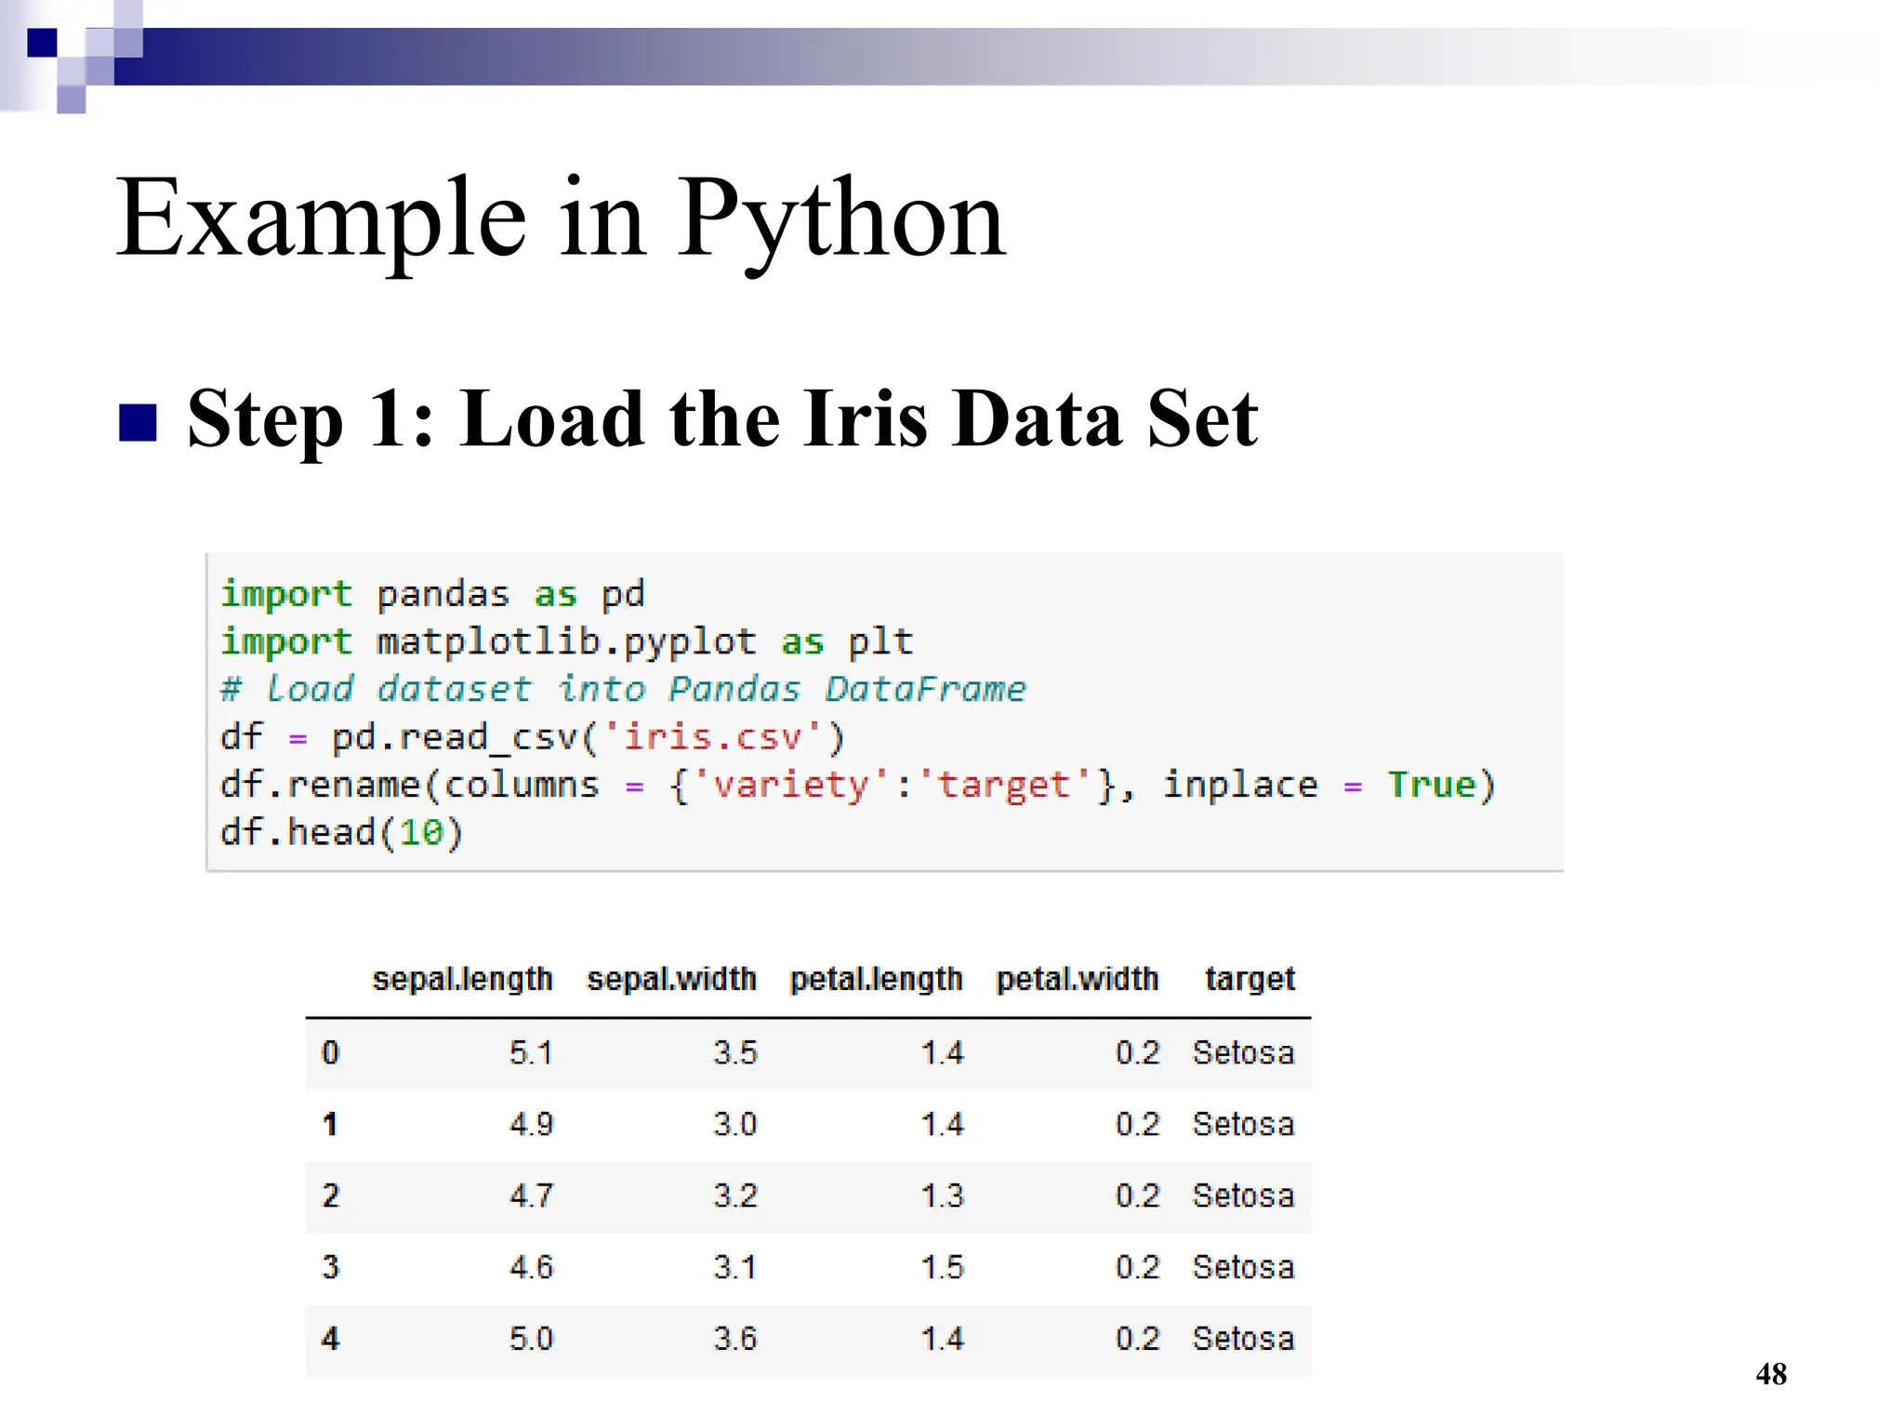Click the 'True' keyword in the code
1904x1428 pixels.
pos(1431,785)
